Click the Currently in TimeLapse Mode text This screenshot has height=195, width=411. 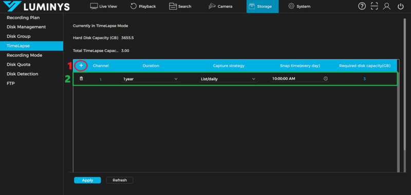tap(100, 26)
